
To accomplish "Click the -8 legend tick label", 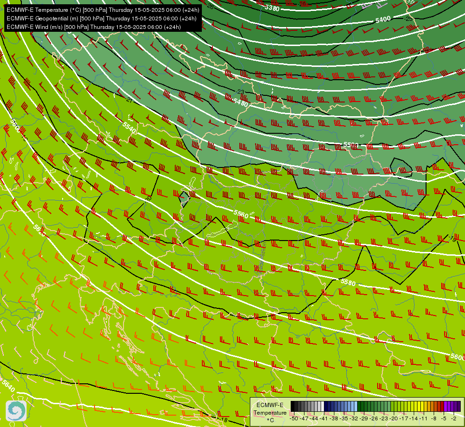I will coord(434,418).
